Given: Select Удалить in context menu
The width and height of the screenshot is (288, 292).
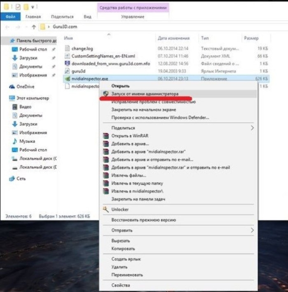Looking at the screenshot, I should click(x=179, y=267).
